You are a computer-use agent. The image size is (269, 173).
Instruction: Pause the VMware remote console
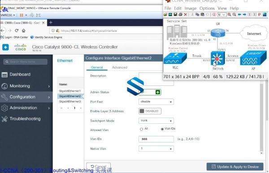22,15
